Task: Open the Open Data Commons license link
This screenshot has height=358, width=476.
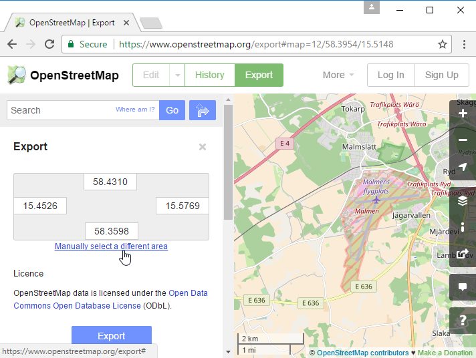Action: 110,299
